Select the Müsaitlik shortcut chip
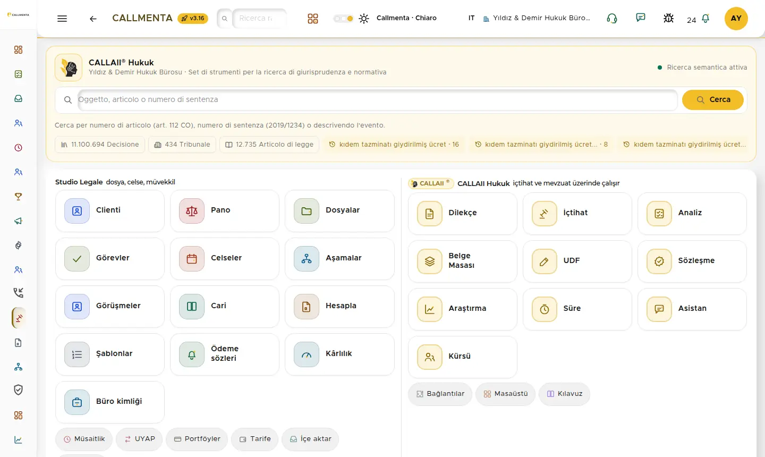 pyautogui.click(x=84, y=439)
